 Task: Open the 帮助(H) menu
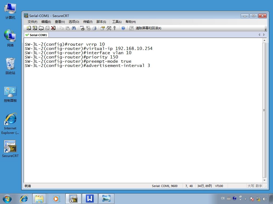click(130, 22)
